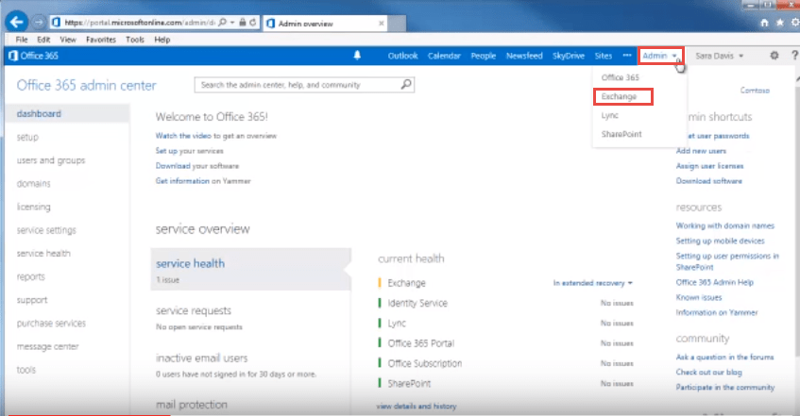
Task: Click Watch the video link
Action: pyautogui.click(x=183, y=136)
